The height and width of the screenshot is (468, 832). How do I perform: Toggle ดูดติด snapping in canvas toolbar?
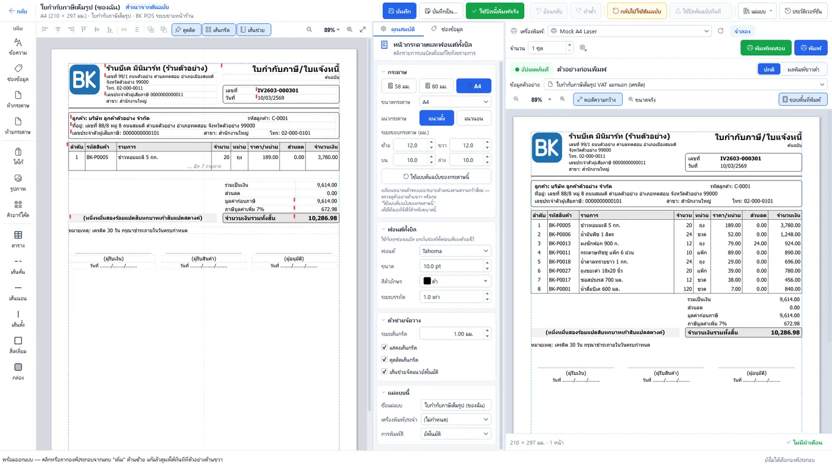point(185,30)
